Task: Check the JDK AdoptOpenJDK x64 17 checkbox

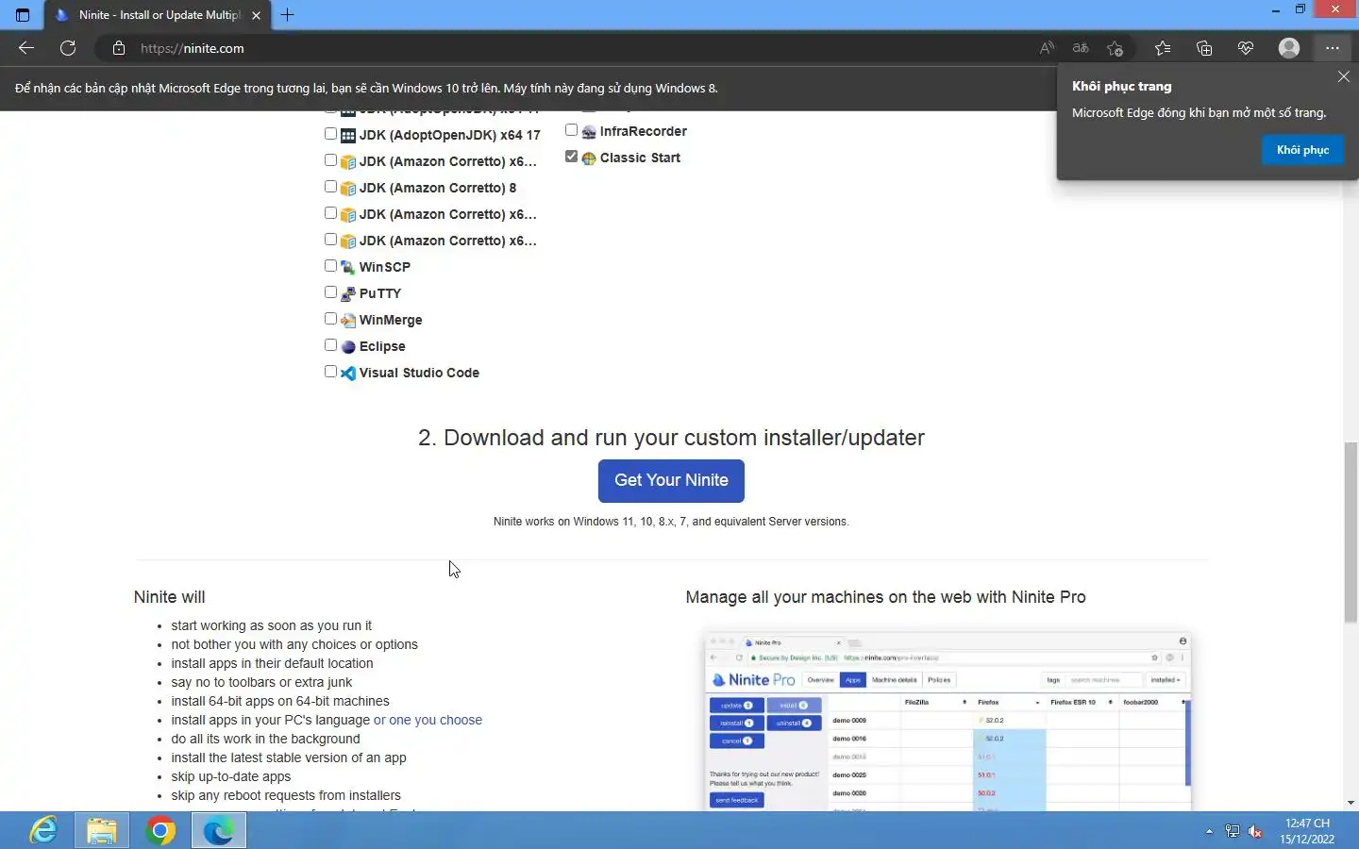Action: [x=330, y=134]
